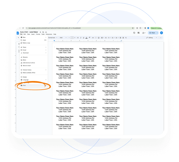179x162 pixels.
Task: Select Open in File menu
Action: [34, 40]
